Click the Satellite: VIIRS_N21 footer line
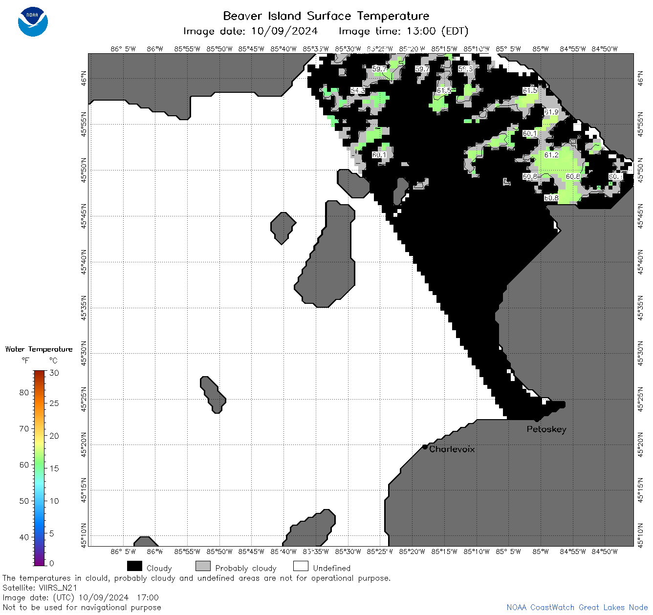The height and width of the screenshot is (615, 653). tap(40, 588)
